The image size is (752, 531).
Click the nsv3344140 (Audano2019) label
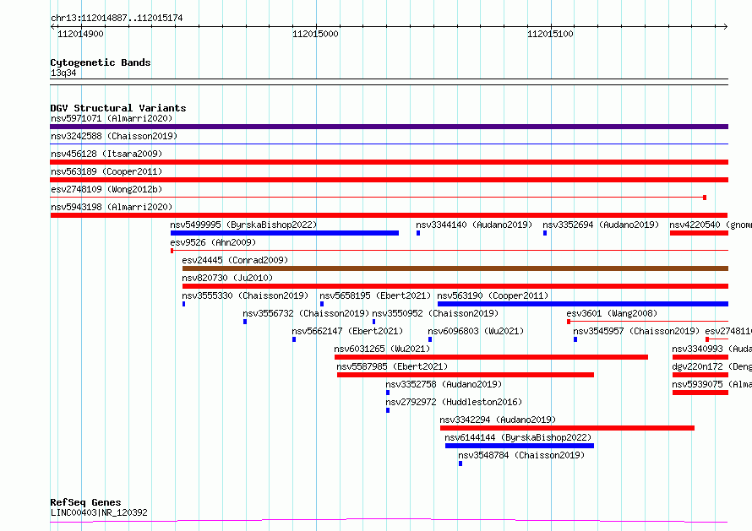474,225
